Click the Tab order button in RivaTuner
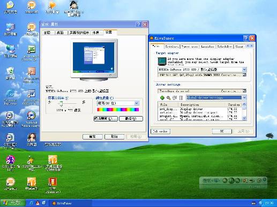Screen dimensions: 277x207 (x=160, y=132)
